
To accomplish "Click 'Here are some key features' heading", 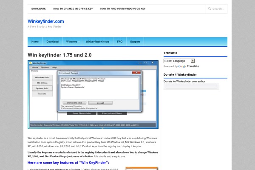I will pos(68,163).
